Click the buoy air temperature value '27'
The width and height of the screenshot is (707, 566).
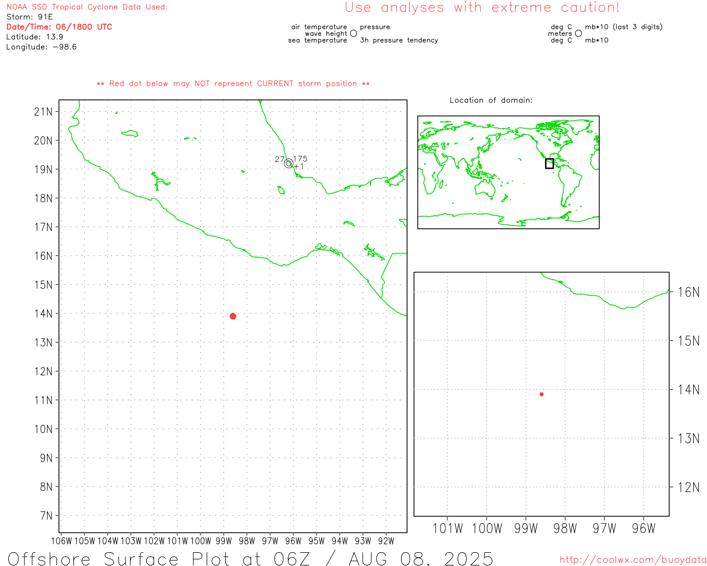coord(279,159)
